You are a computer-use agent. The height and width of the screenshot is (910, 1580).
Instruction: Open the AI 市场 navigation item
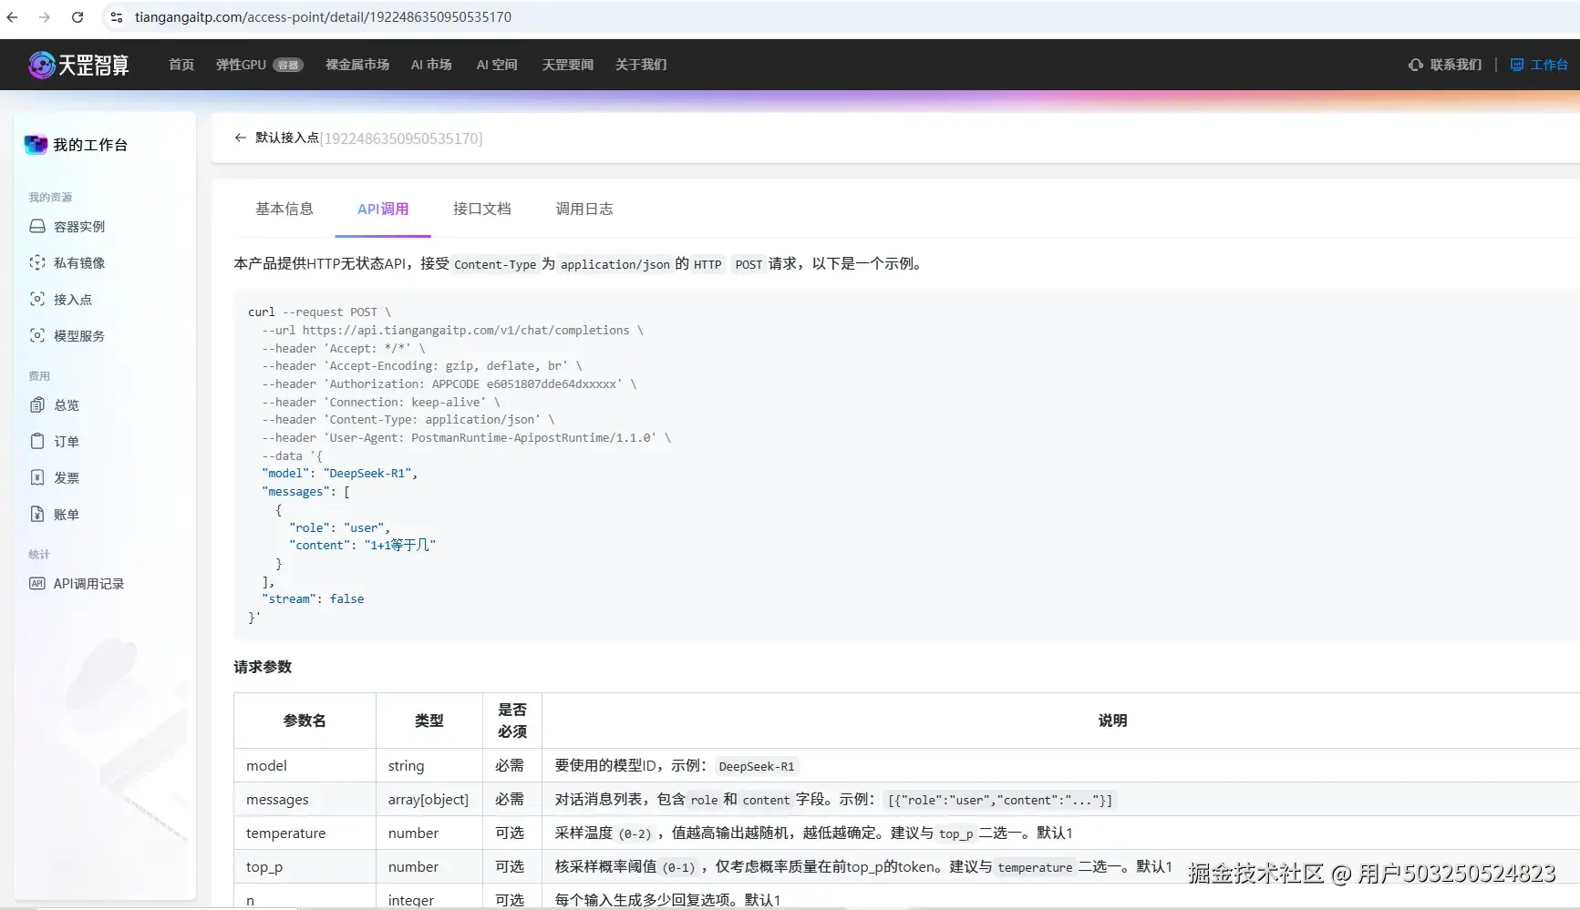(x=430, y=64)
